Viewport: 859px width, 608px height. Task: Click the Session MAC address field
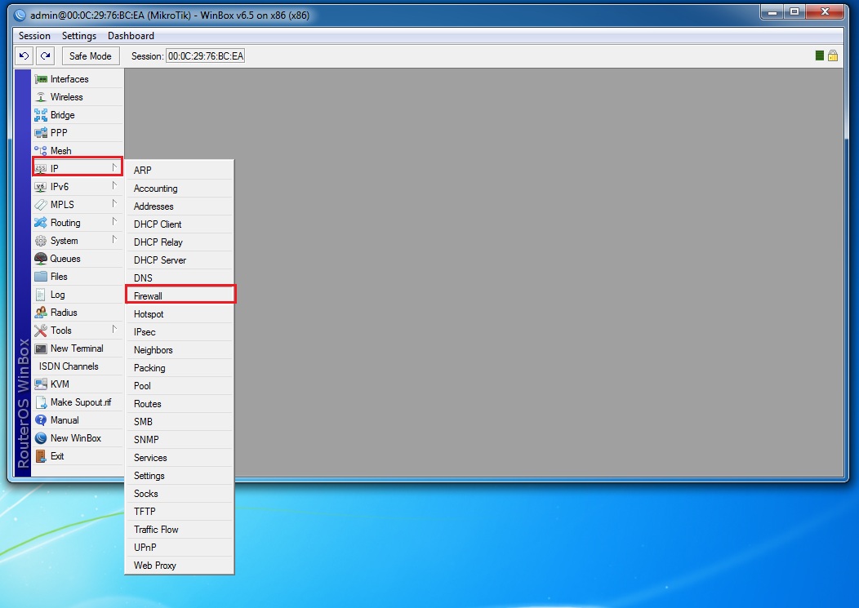pyautogui.click(x=206, y=55)
